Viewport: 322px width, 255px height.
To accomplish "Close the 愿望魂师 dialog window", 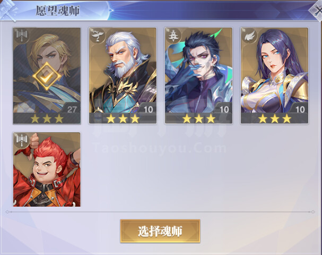I will tap(316, 10).
